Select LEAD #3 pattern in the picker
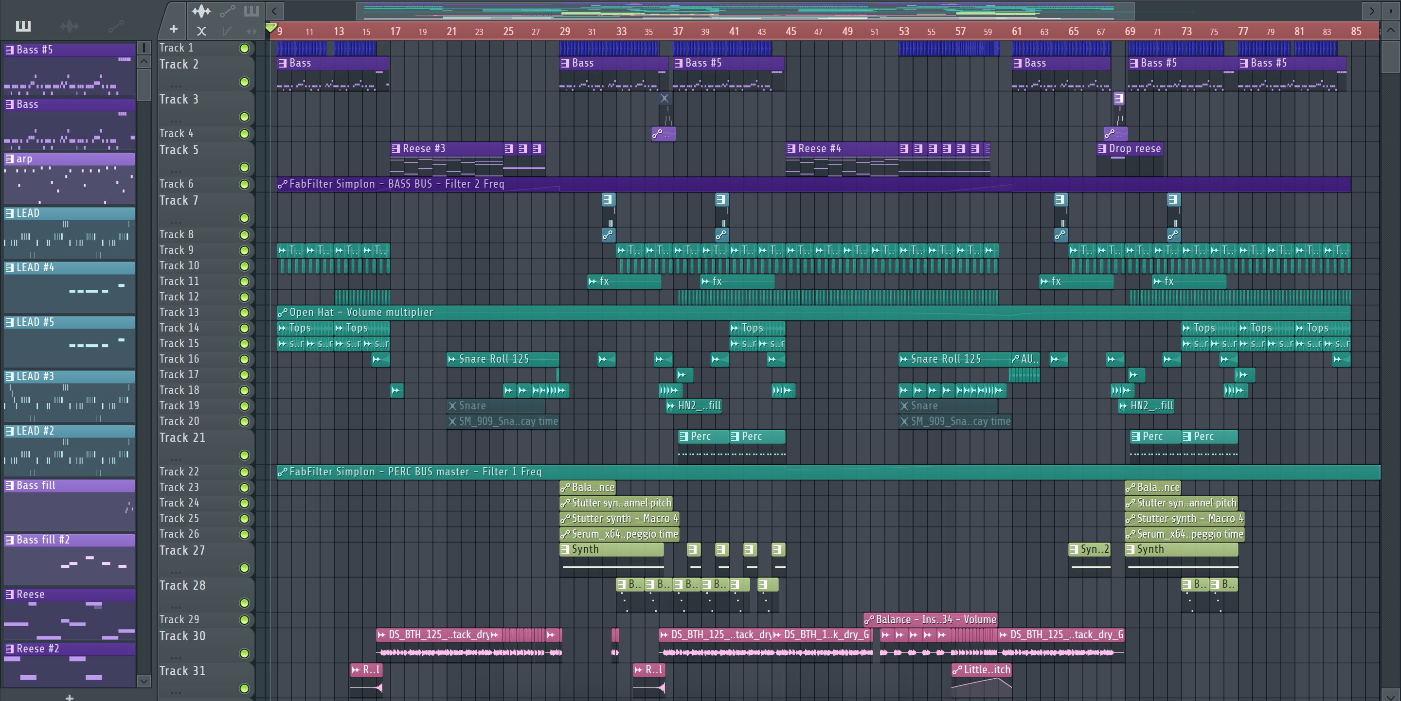The image size is (1401, 701). [x=70, y=396]
